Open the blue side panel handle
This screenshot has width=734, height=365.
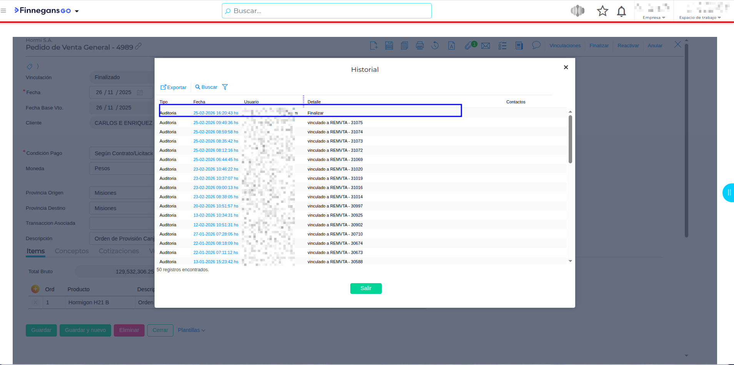[x=729, y=193]
